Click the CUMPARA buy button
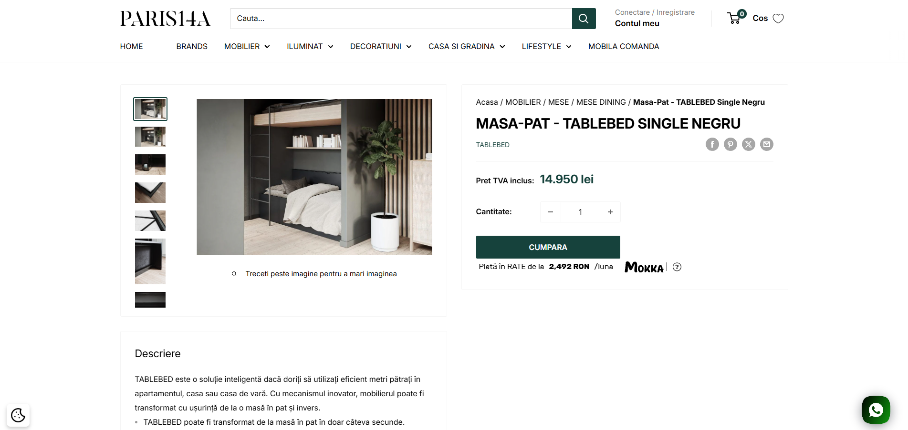908x430 pixels. coord(548,247)
